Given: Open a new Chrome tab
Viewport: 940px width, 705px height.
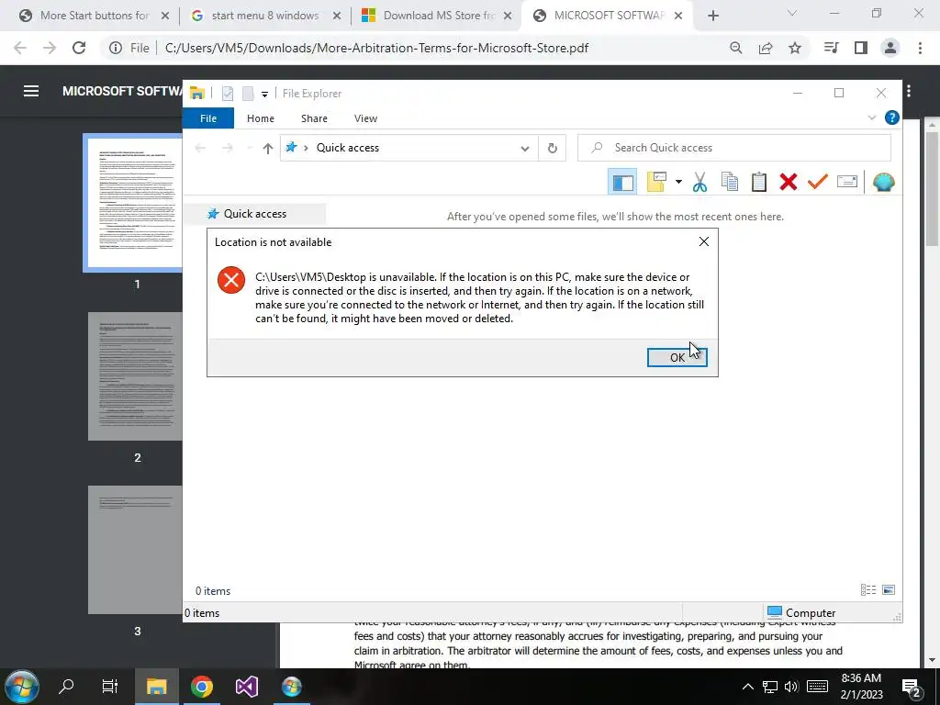Looking at the screenshot, I should click(712, 17).
